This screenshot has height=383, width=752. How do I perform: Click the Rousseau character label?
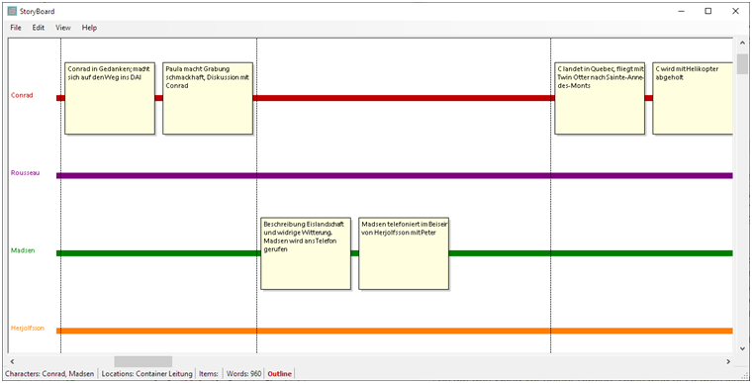25,173
